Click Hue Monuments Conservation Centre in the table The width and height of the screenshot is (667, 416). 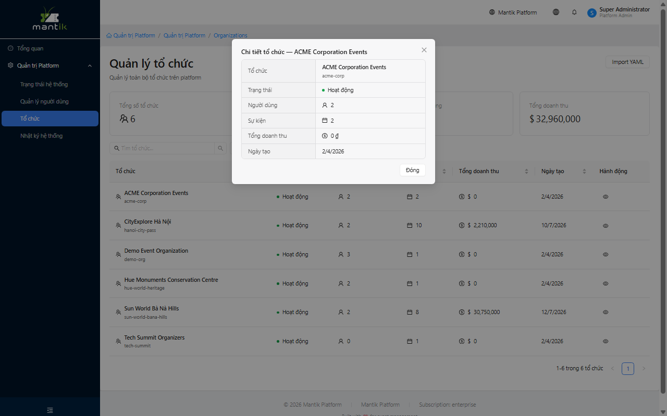[171, 280]
